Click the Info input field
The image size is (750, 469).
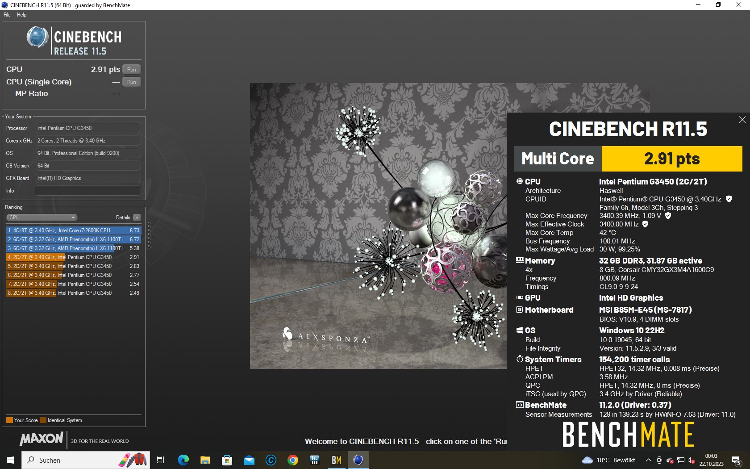(88, 191)
